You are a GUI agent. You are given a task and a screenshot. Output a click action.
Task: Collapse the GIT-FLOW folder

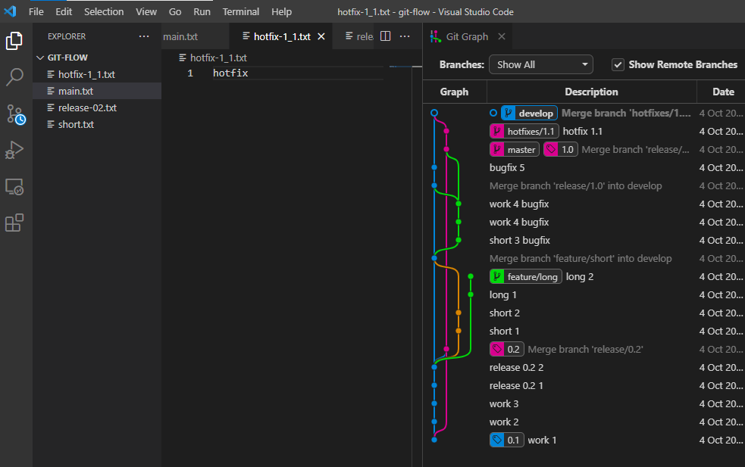click(40, 58)
